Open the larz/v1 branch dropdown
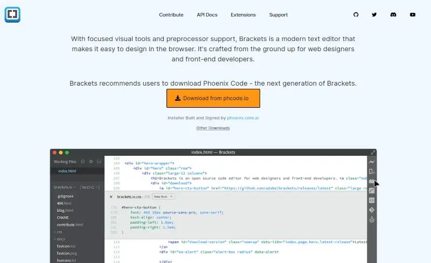The height and width of the screenshot is (263, 431). (x=88, y=187)
